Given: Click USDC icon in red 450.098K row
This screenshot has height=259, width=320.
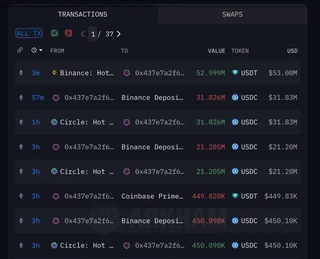Looking at the screenshot, I should click(235, 220).
